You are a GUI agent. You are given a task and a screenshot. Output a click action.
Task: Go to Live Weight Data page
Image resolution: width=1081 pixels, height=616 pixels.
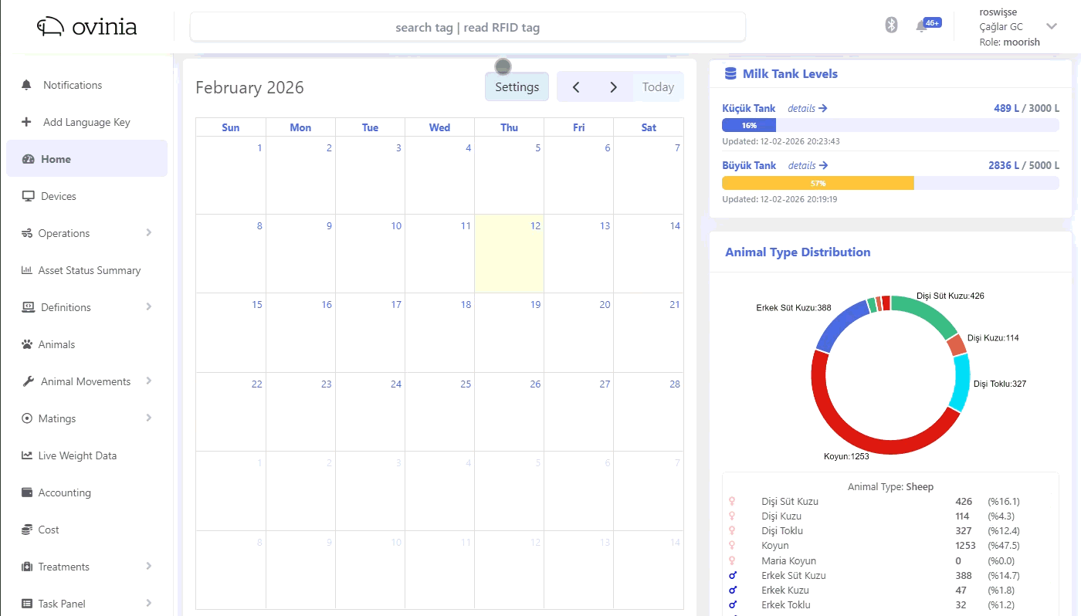pos(77,455)
